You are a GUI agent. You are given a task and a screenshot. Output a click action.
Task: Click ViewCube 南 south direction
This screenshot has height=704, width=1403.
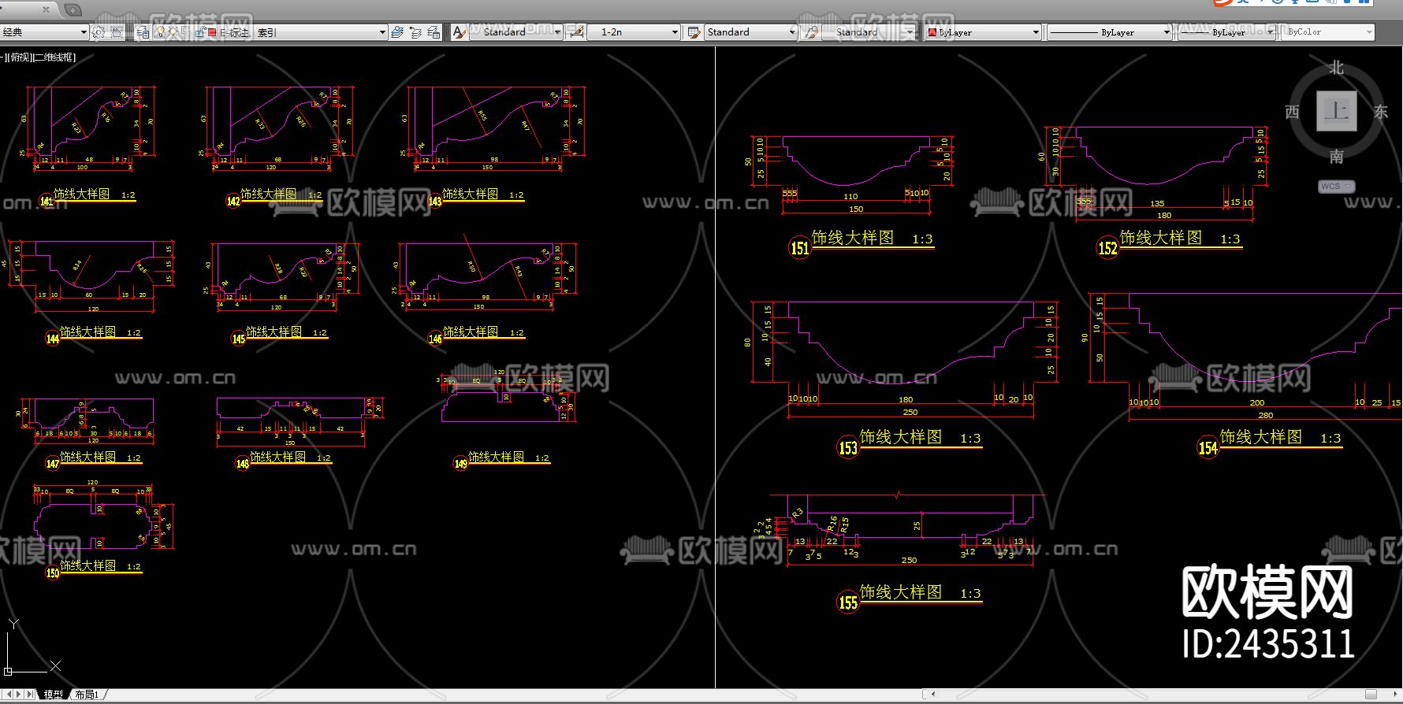(x=1336, y=157)
